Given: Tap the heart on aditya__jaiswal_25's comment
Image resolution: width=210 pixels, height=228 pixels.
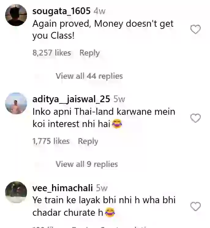Looking at the screenshot, I should pyautogui.click(x=196, y=118).
